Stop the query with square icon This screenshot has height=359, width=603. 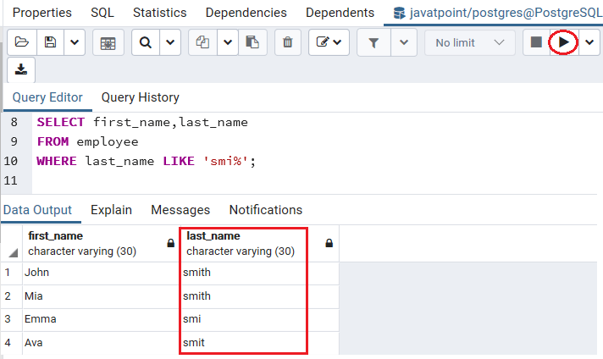pos(536,41)
